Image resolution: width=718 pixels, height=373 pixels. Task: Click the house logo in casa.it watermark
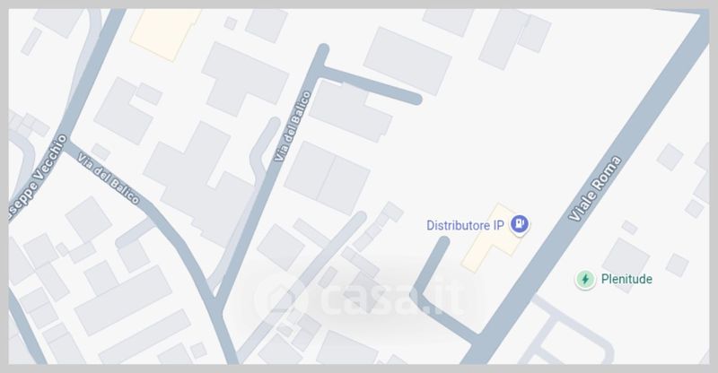point(280,297)
